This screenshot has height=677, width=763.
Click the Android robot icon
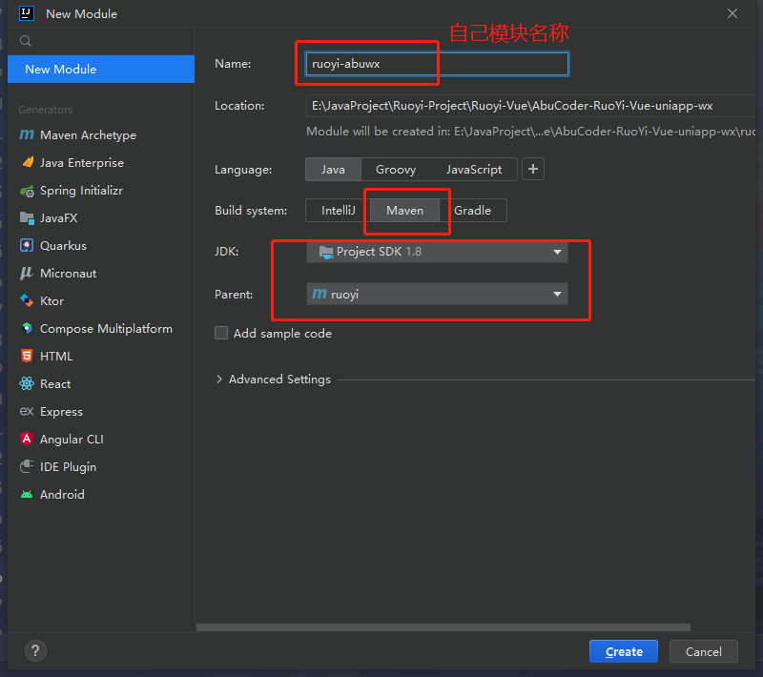27,495
